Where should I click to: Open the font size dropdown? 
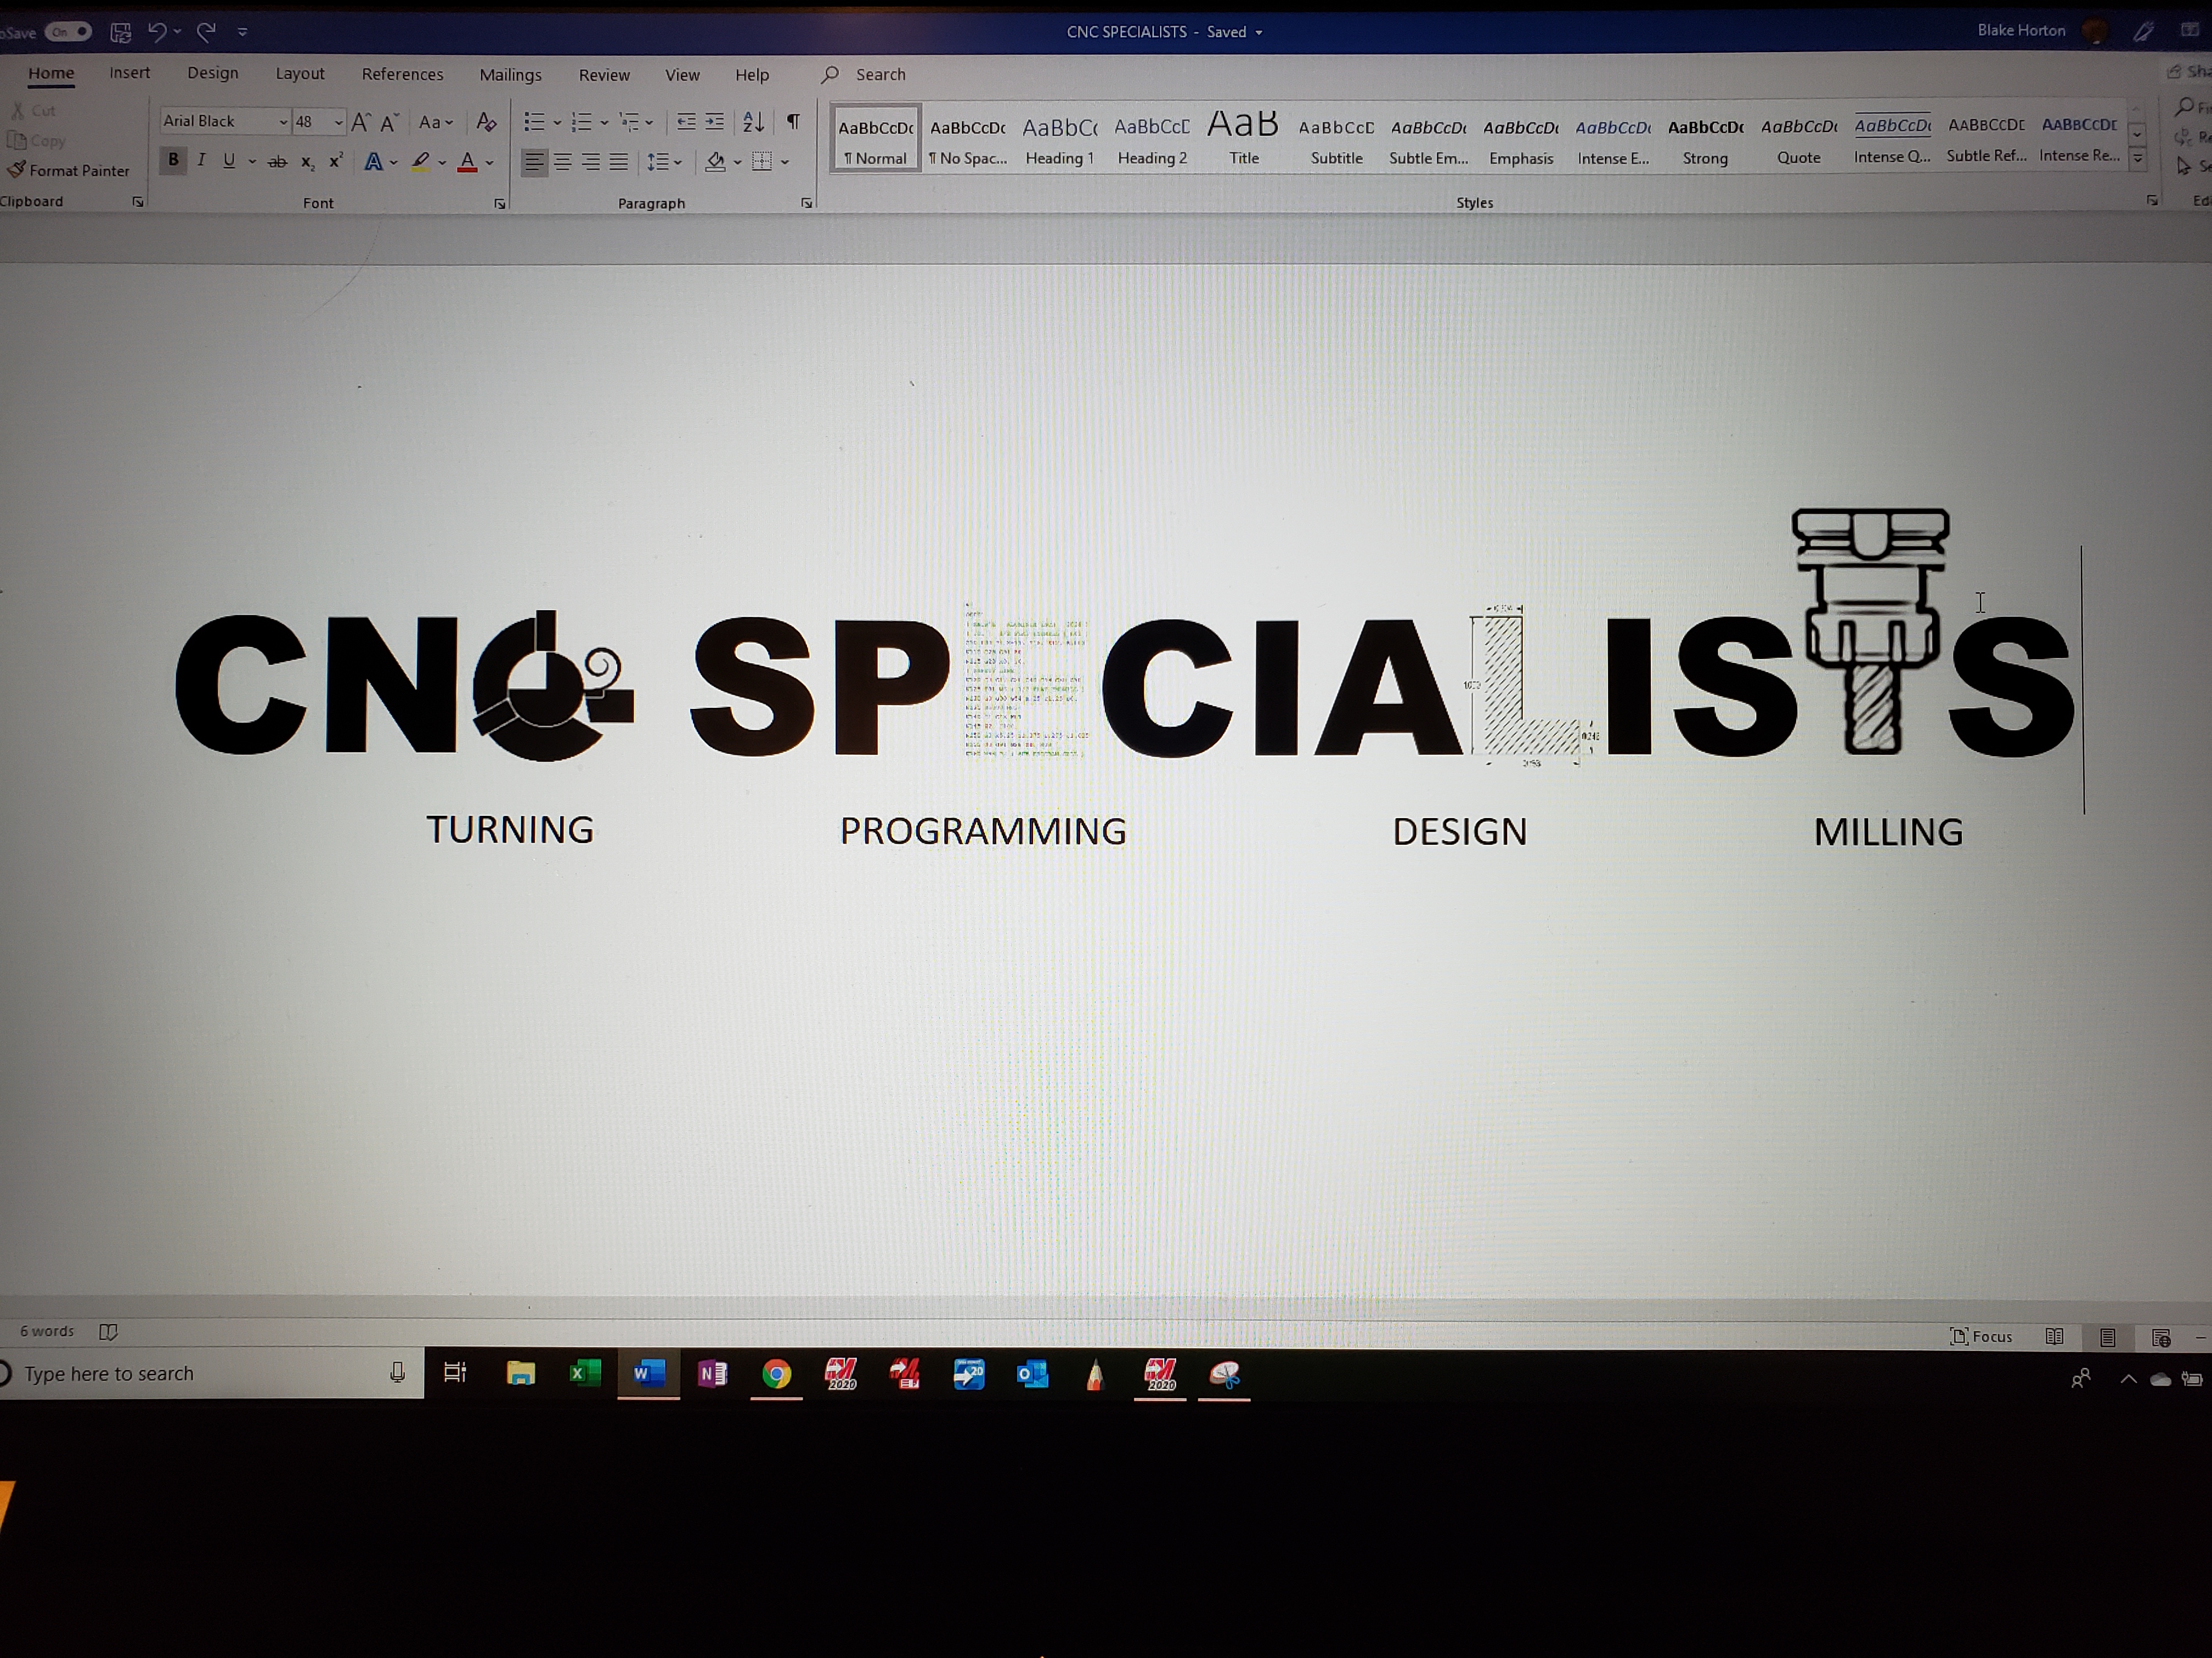338,122
